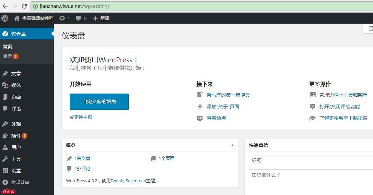Open the 了解更多新手上路知识 link

343,118
